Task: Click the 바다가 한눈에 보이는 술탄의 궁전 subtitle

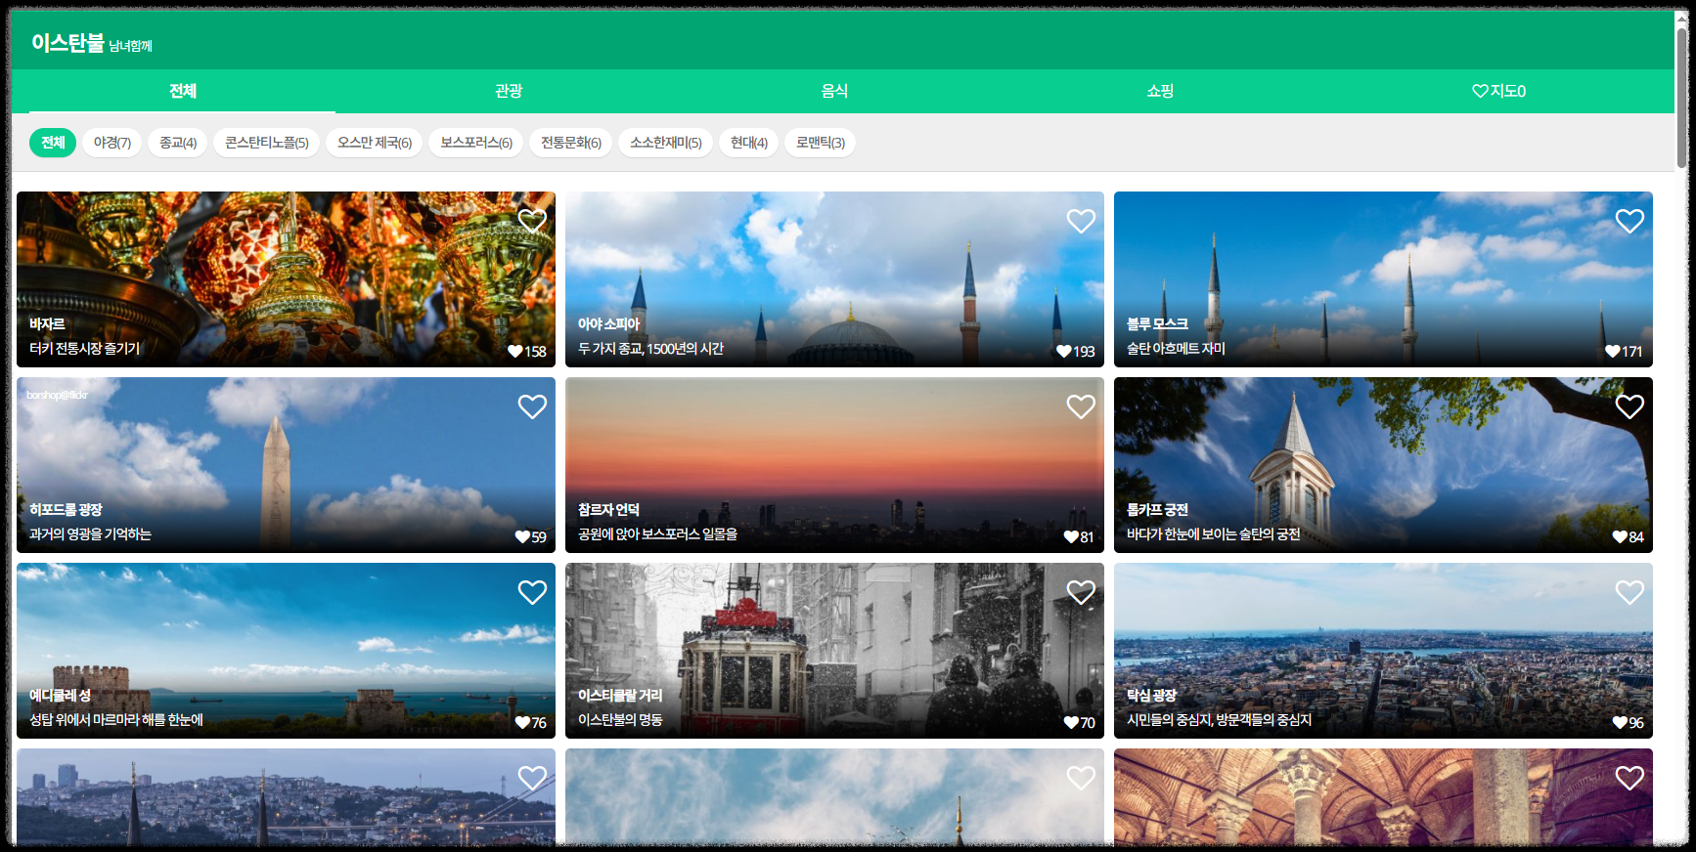Action: (1213, 534)
